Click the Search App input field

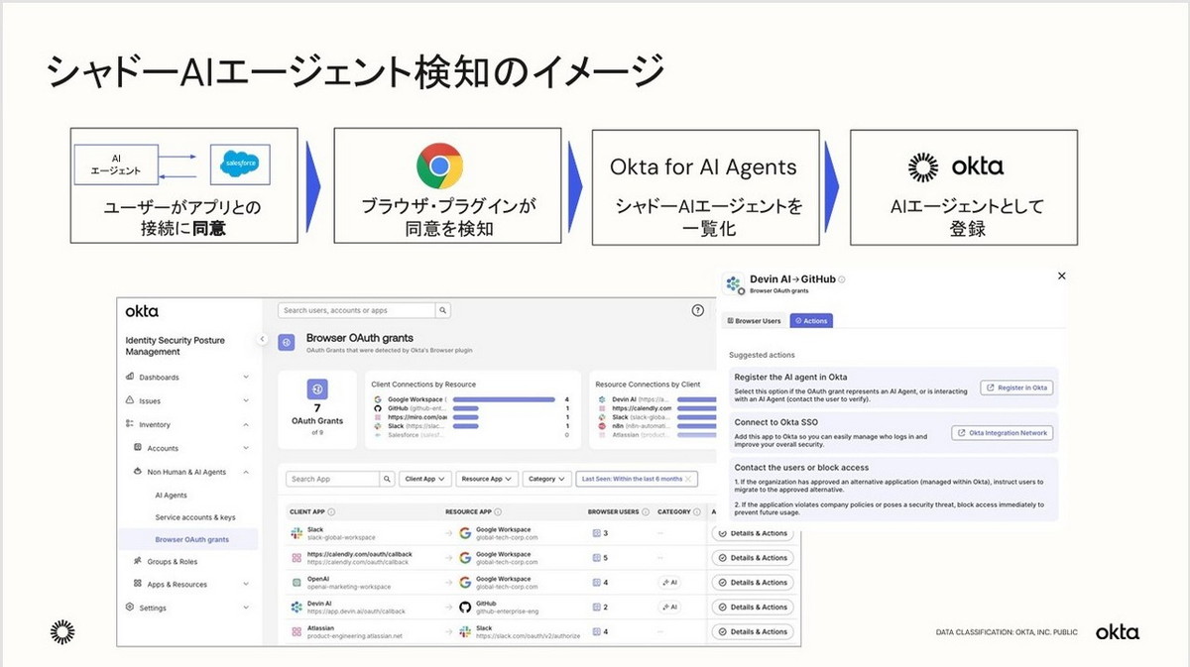(x=333, y=479)
